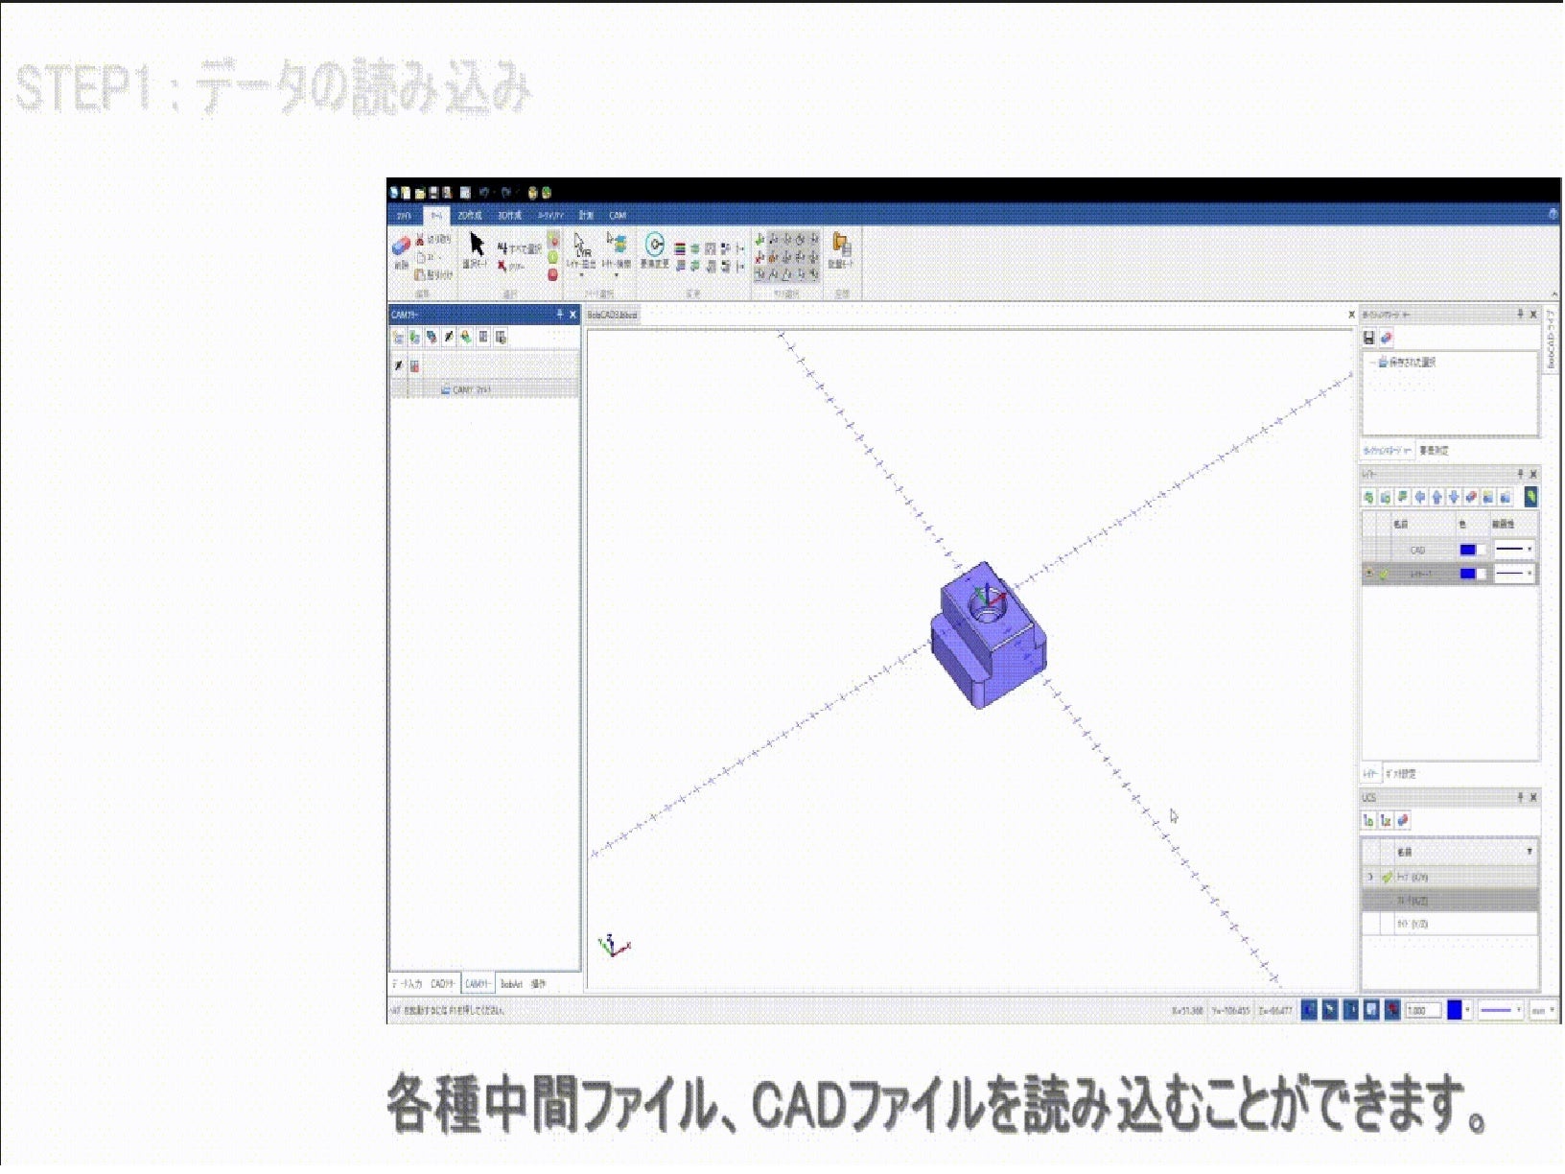Expand the first row in the UCS list
Screen dimensions: 1565x1174
[x=1369, y=877]
